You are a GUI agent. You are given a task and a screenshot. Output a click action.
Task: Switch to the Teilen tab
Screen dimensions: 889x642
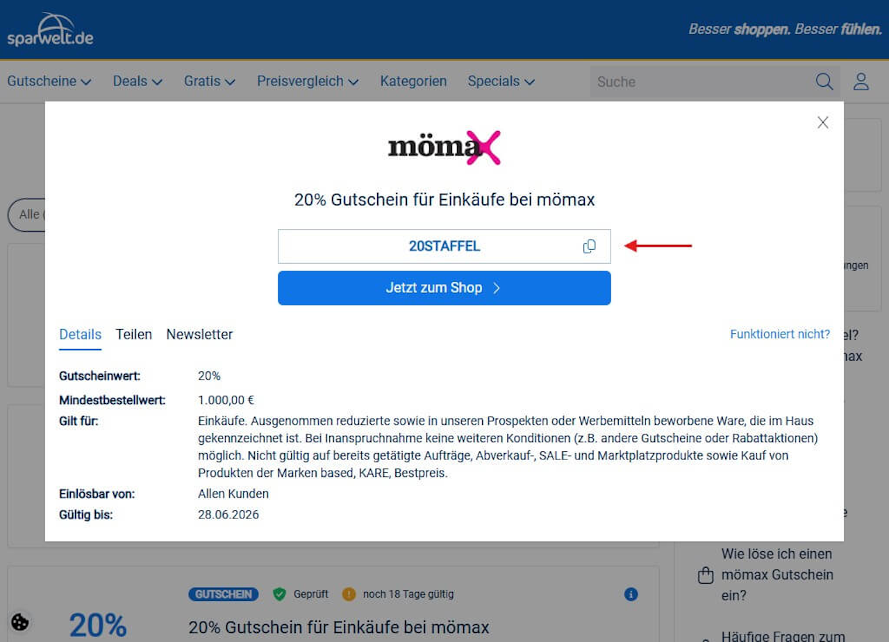[x=134, y=335]
